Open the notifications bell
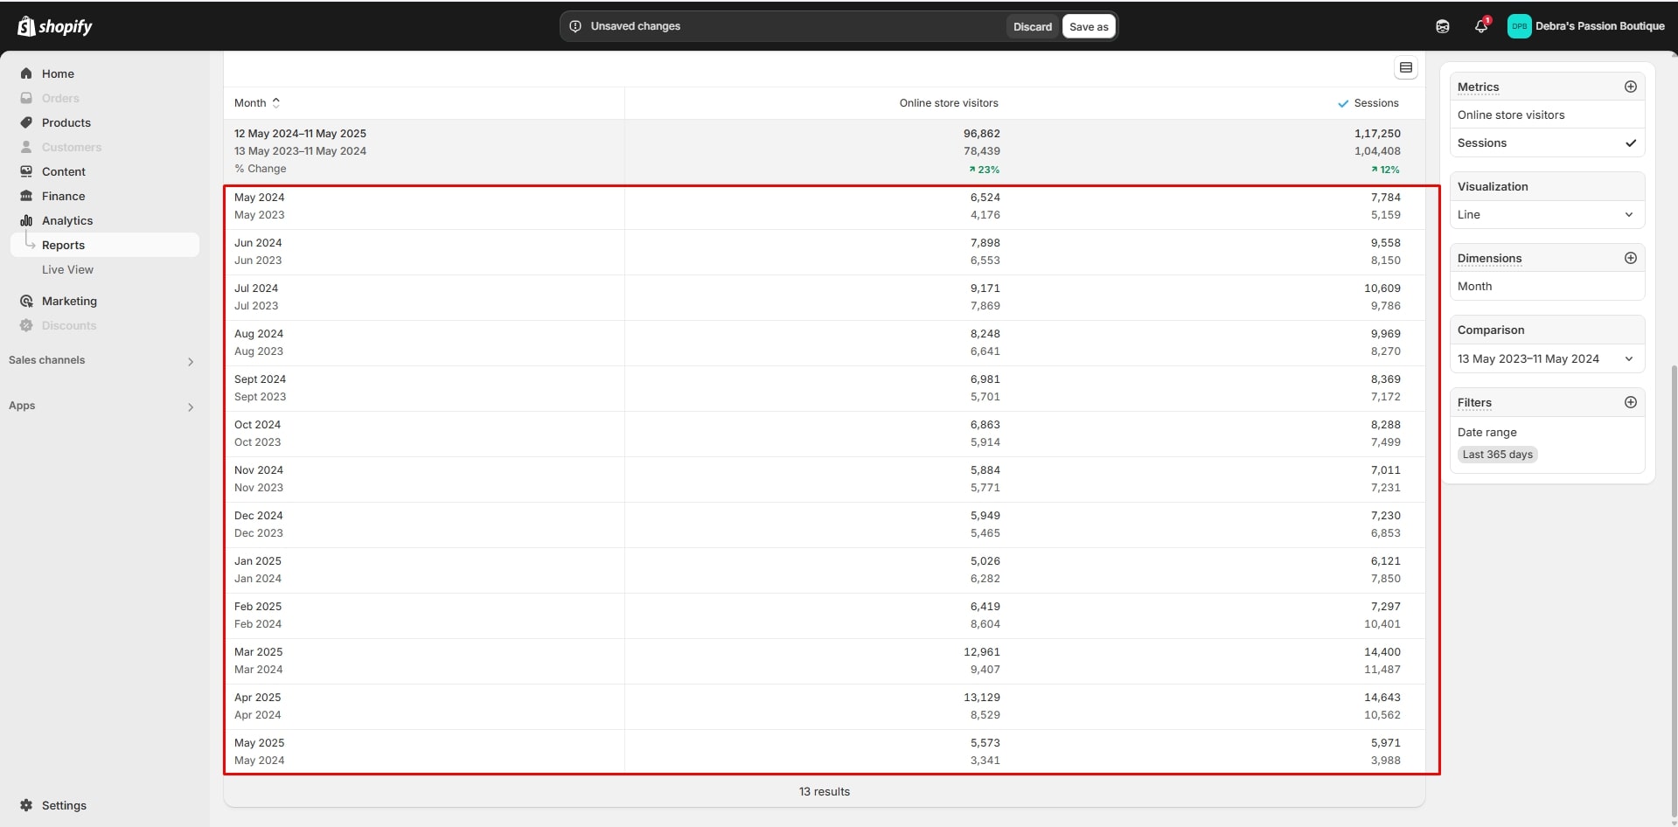Screen dimensions: 1678x827 [x=1480, y=26]
